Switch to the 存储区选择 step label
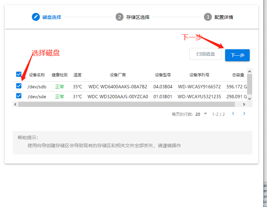 (x=138, y=17)
